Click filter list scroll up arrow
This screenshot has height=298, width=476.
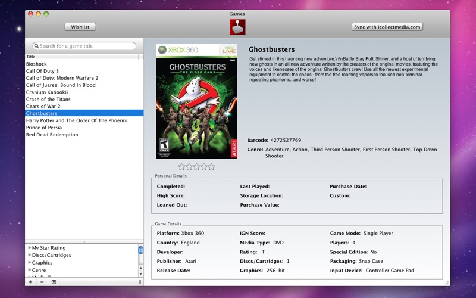pos(140,268)
